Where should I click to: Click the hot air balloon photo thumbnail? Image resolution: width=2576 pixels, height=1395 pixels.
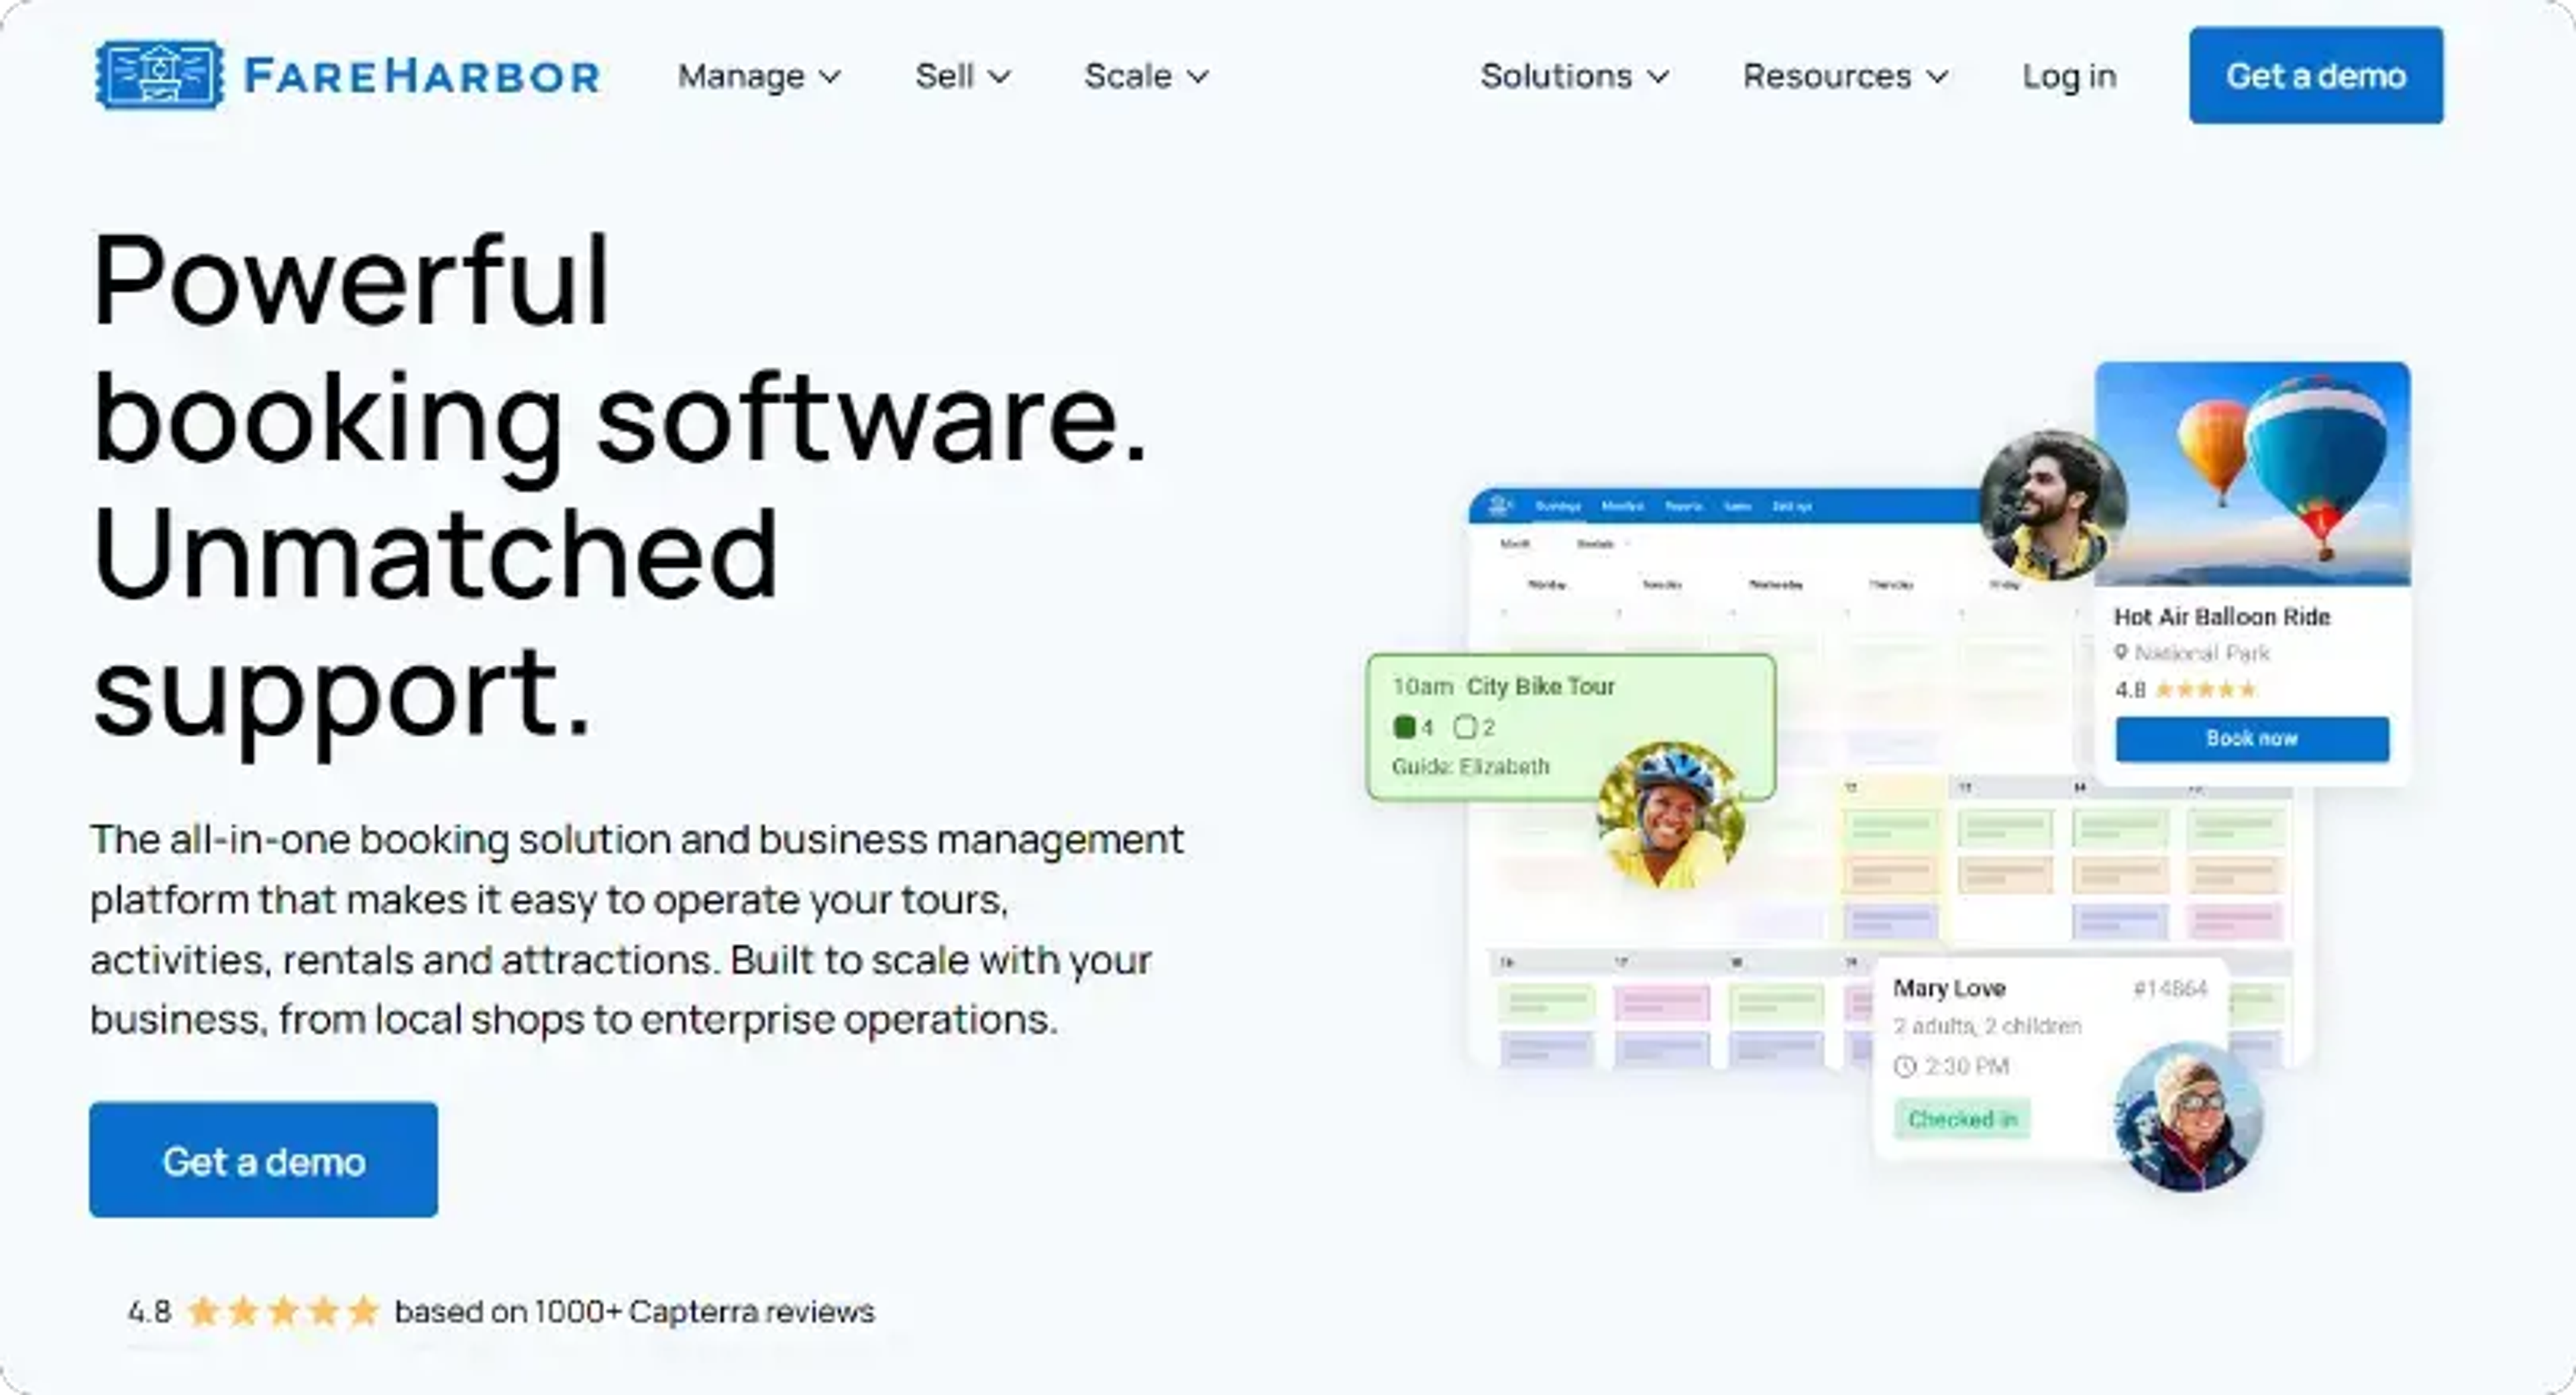(2252, 474)
